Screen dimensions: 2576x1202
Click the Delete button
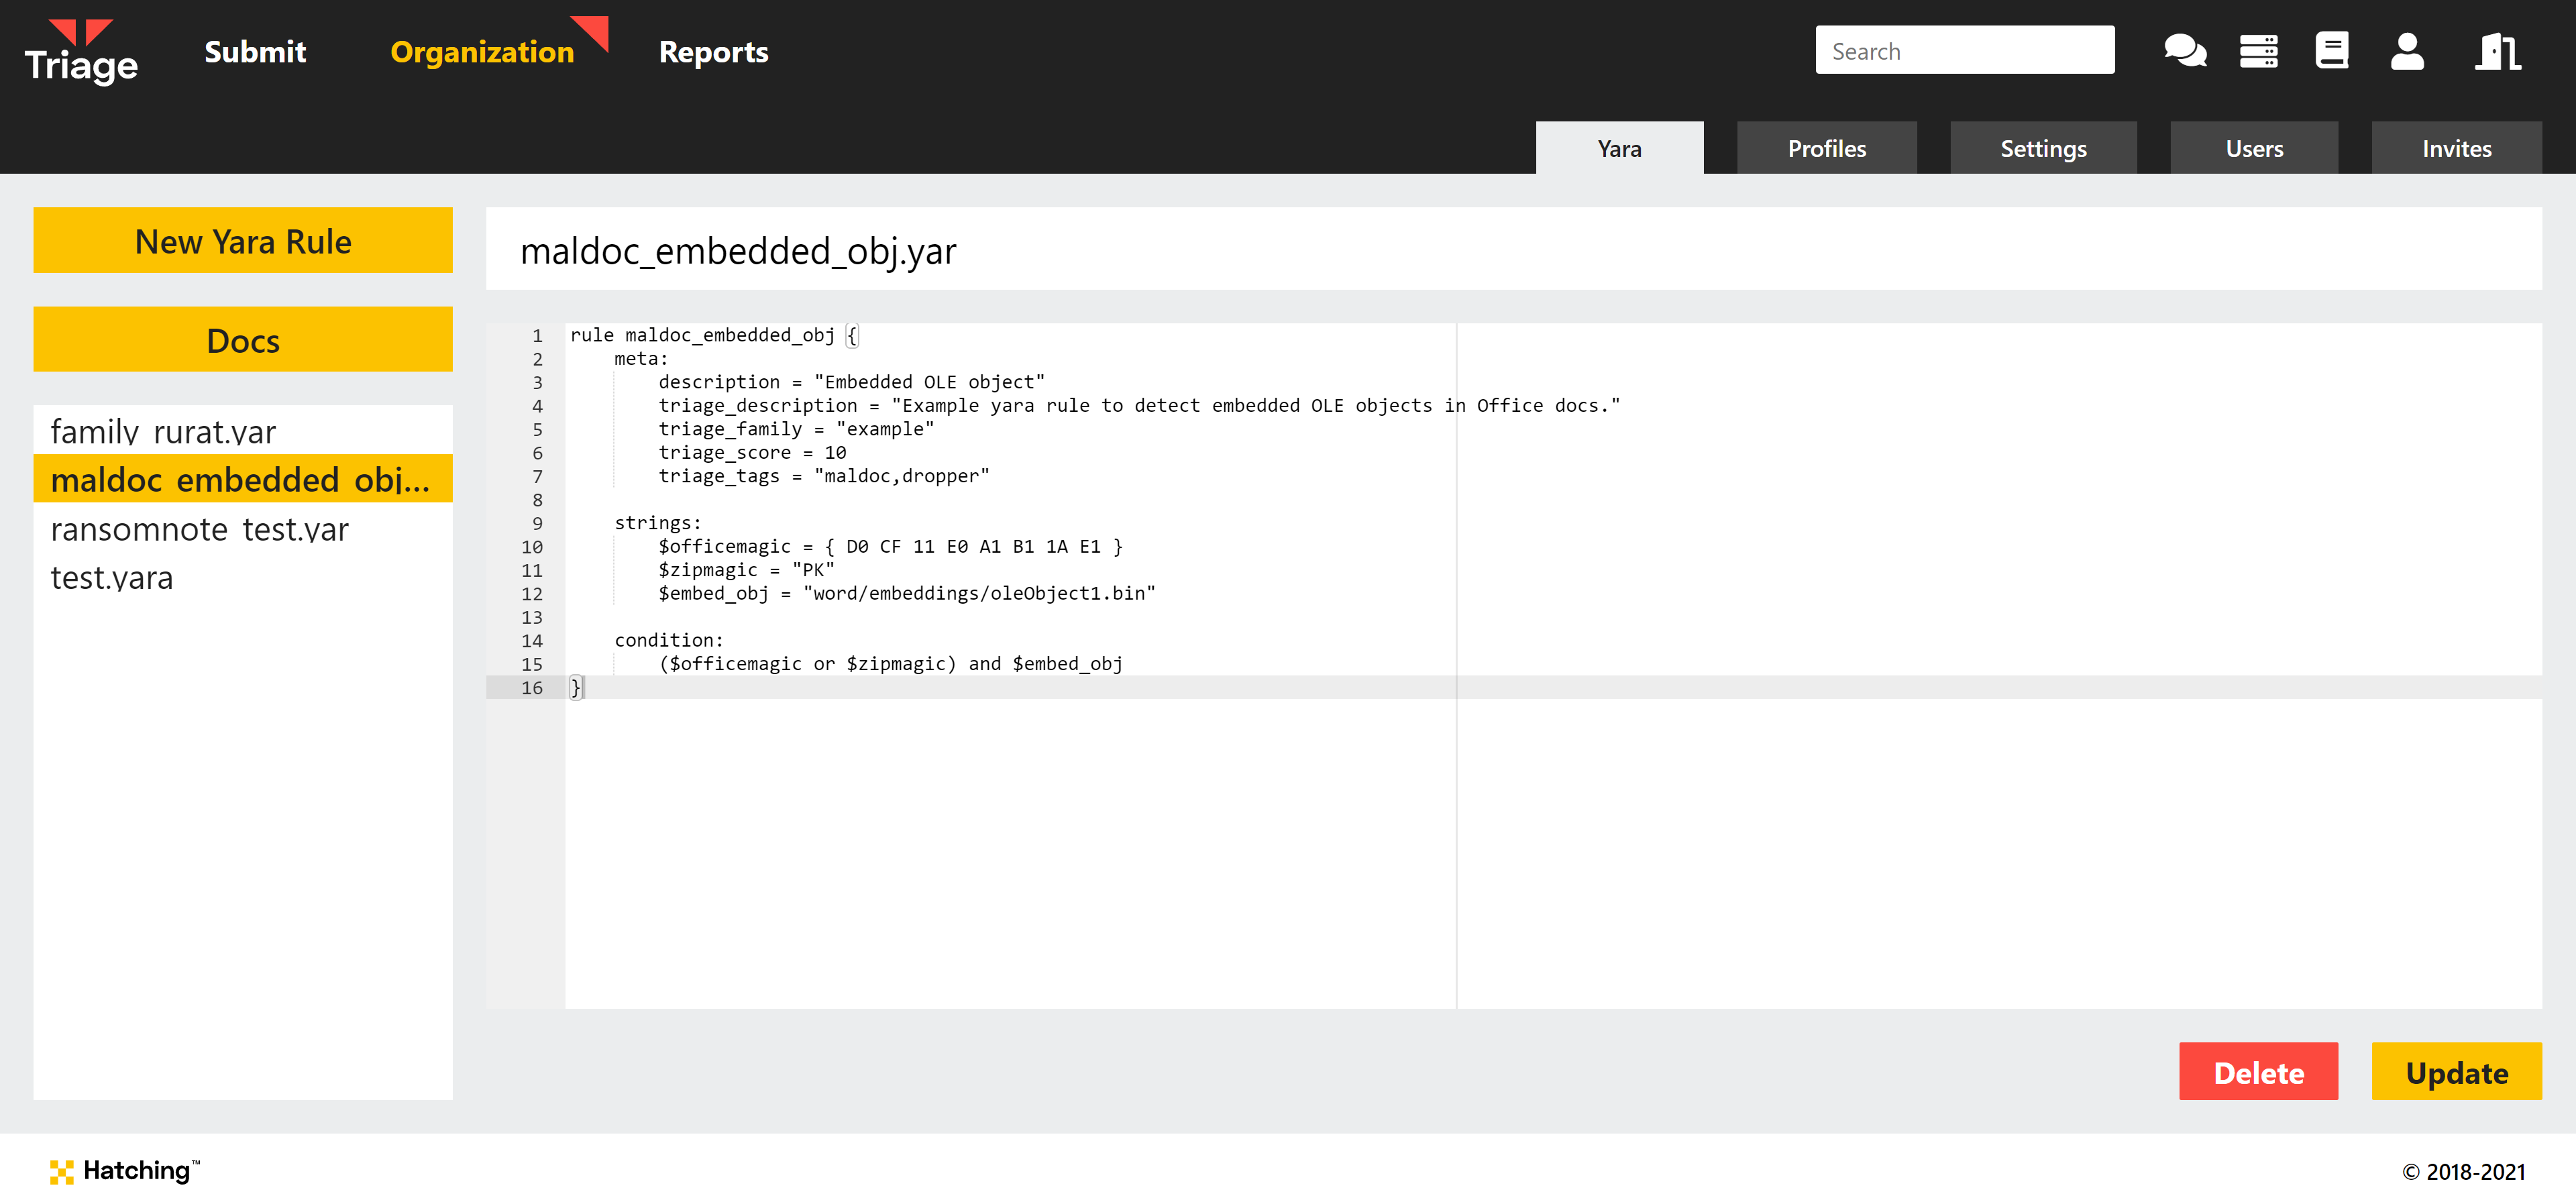coord(2258,1072)
